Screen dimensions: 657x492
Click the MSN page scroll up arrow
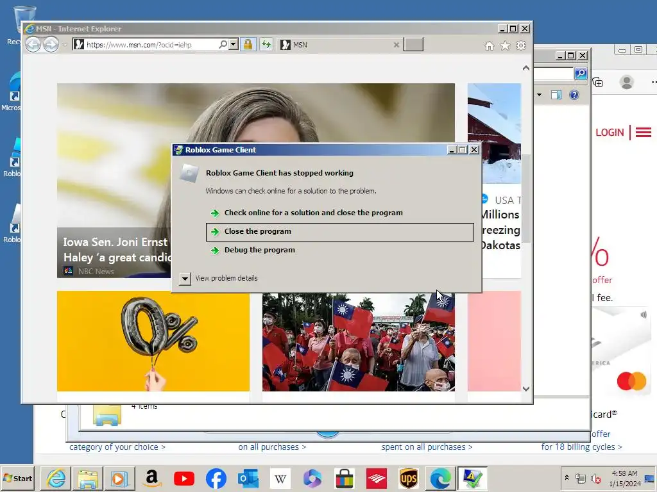(526, 68)
